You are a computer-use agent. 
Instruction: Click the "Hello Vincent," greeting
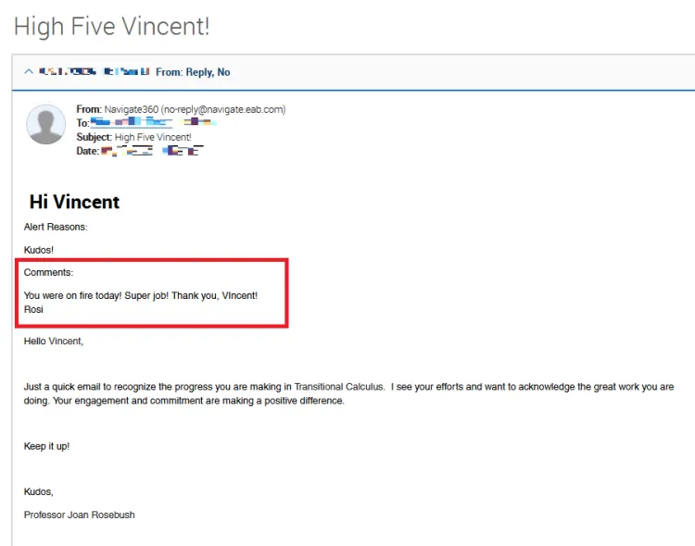[54, 341]
